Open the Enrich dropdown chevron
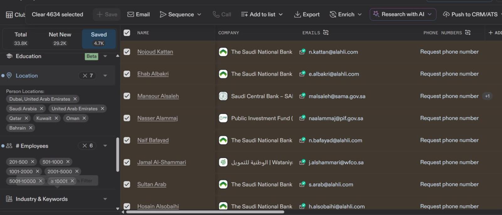502x215 pixels. (x=360, y=14)
